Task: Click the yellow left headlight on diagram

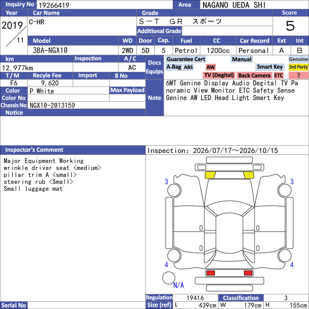Action: click(x=210, y=175)
